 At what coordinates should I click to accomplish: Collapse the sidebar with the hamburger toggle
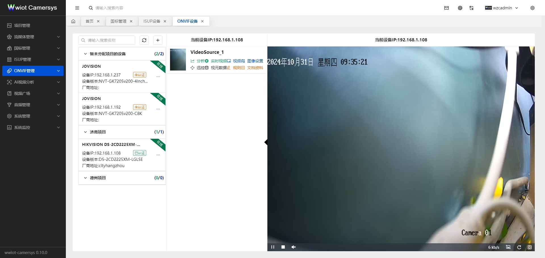tap(77, 8)
